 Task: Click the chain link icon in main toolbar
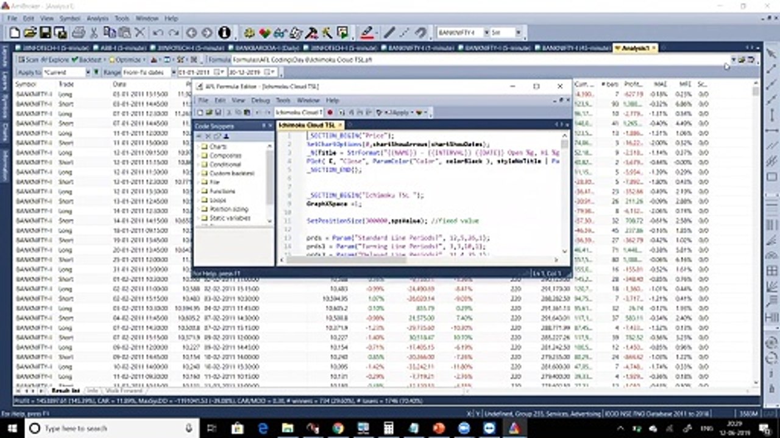click(x=420, y=32)
